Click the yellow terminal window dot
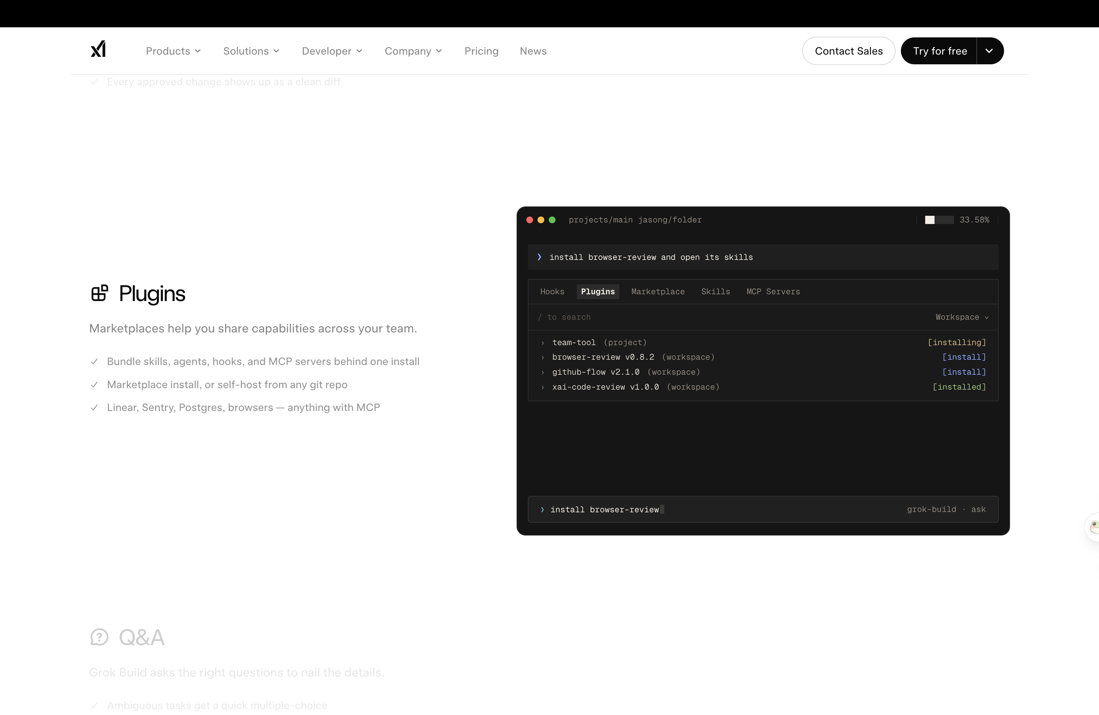The image size is (1099, 715). (541, 220)
